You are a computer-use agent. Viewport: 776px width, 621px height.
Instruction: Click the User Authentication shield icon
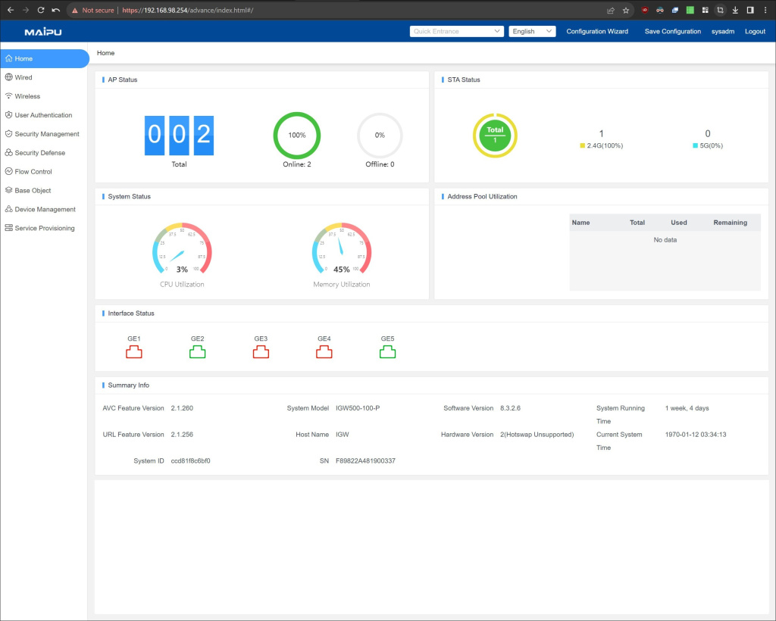pyautogui.click(x=8, y=114)
